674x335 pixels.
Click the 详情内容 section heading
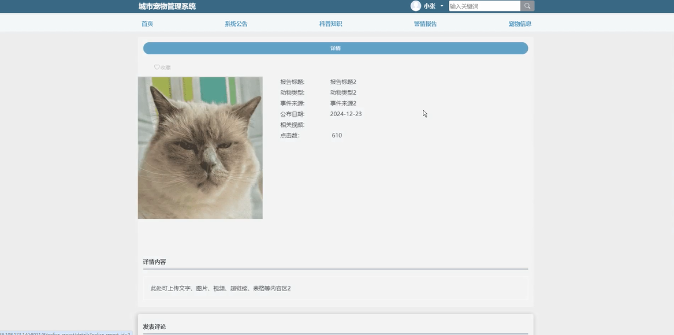coord(154,262)
